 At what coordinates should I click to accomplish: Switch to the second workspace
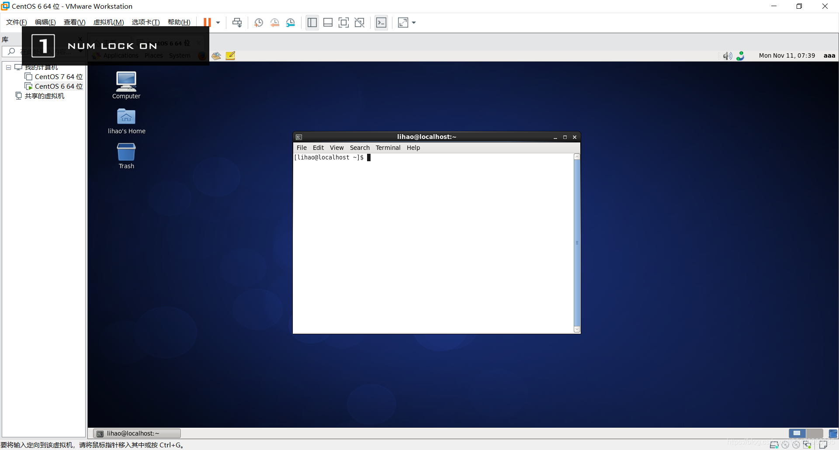tap(815, 433)
